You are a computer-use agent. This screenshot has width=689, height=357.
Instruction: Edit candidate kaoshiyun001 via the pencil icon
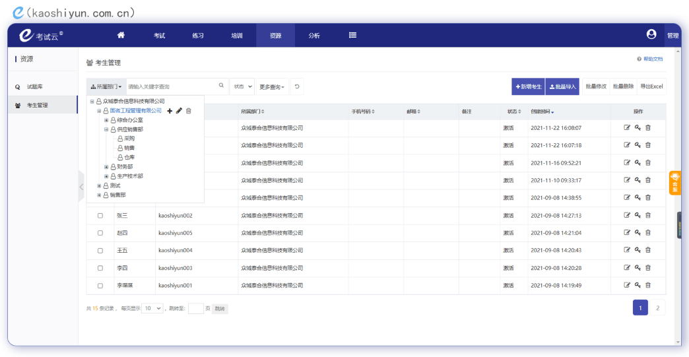pos(627,285)
